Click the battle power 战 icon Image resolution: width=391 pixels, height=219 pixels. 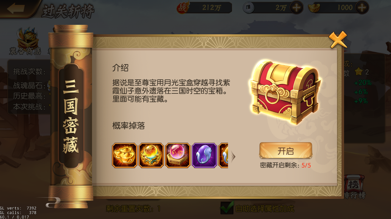click(183, 8)
